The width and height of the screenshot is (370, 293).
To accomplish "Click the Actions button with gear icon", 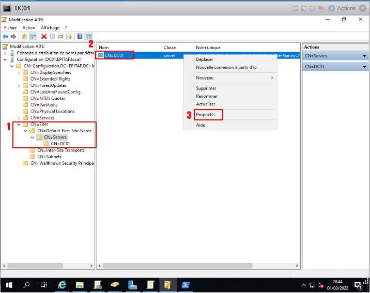I will 343,8.
